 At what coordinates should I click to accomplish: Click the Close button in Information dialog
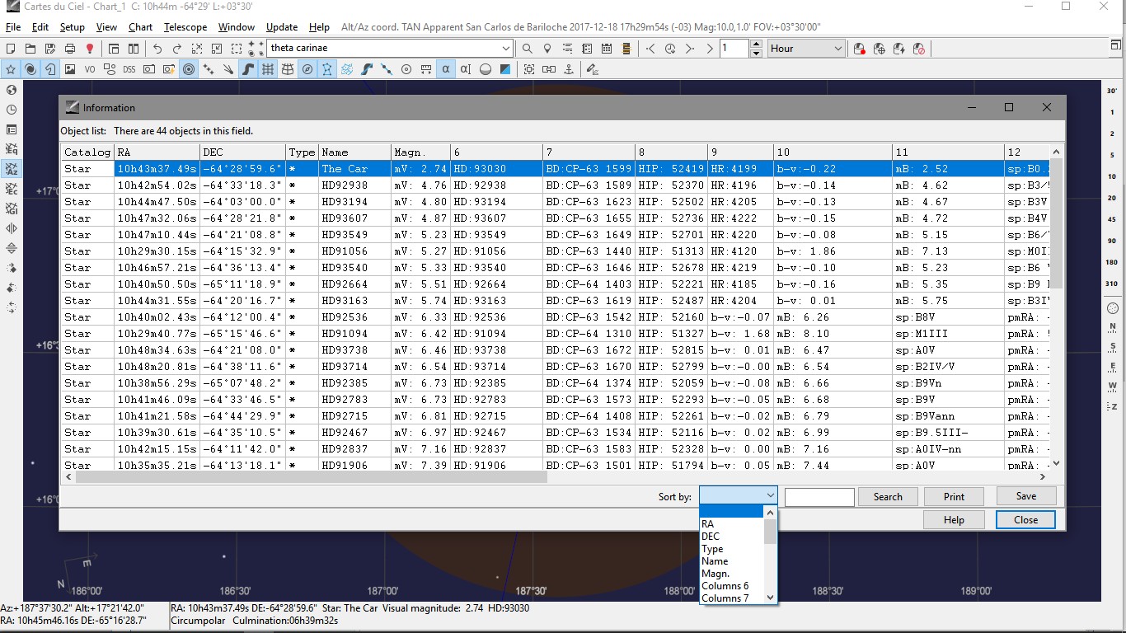tap(1026, 519)
